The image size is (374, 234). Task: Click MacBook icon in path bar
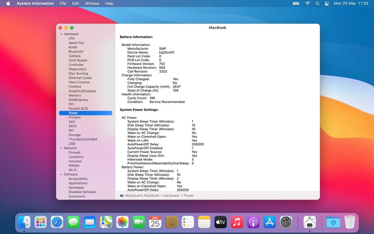point(122,195)
